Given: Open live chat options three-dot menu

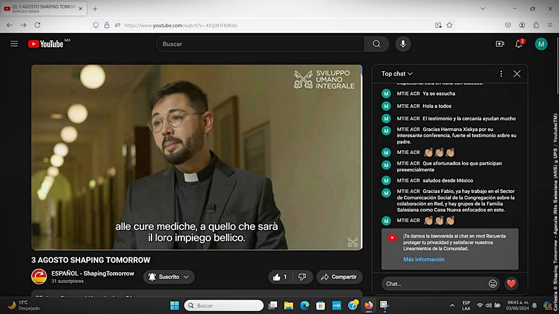Looking at the screenshot, I should (x=501, y=74).
